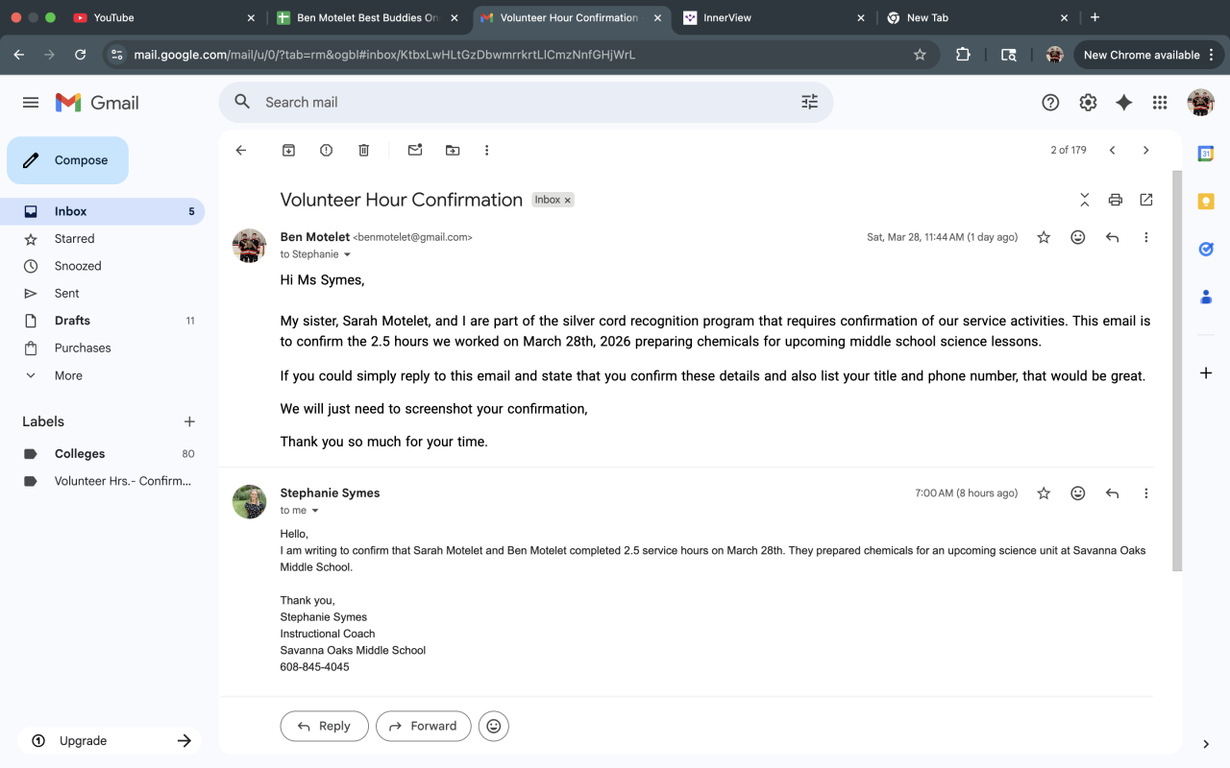Print all messages in thread

pyautogui.click(x=1115, y=200)
